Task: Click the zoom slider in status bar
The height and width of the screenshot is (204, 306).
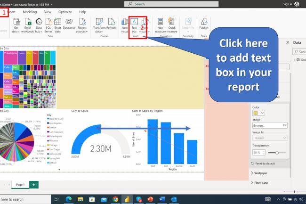Action: pyautogui.click(x=294, y=192)
